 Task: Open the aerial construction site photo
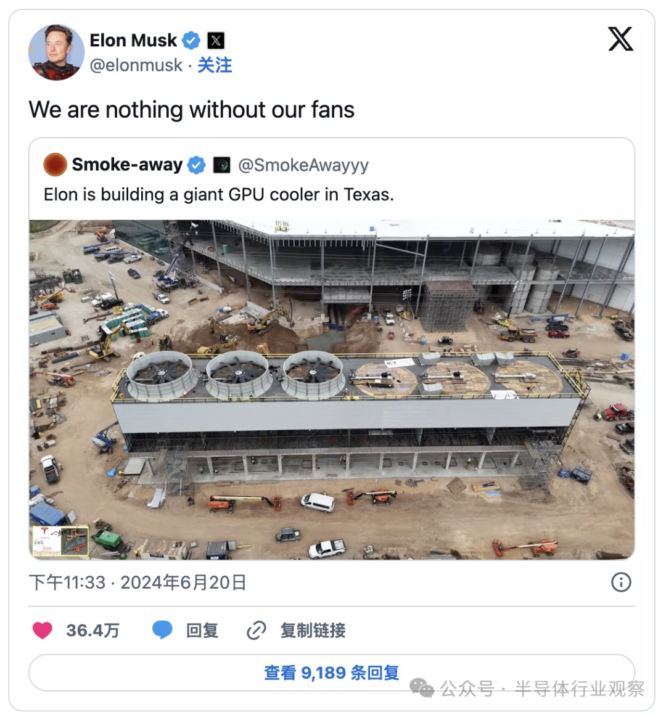tap(332, 390)
